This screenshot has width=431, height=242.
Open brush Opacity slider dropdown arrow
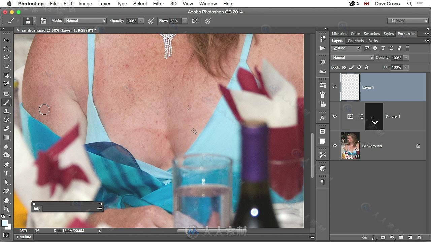tap(141, 21)
